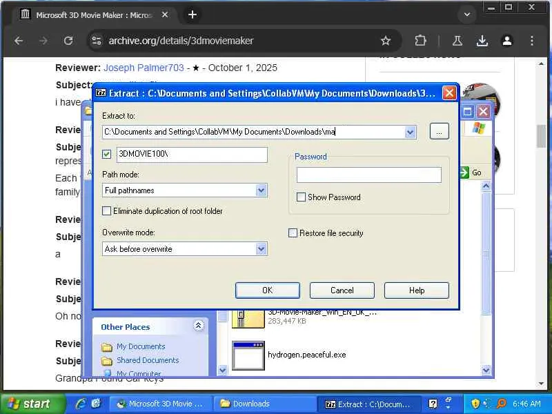The image size is (552, 414).
Task: Close the Extract dialog with red X
Action: [x=450, y=93]
